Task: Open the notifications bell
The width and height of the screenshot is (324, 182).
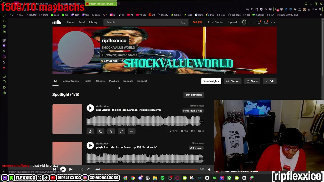Action: [259, 22]
